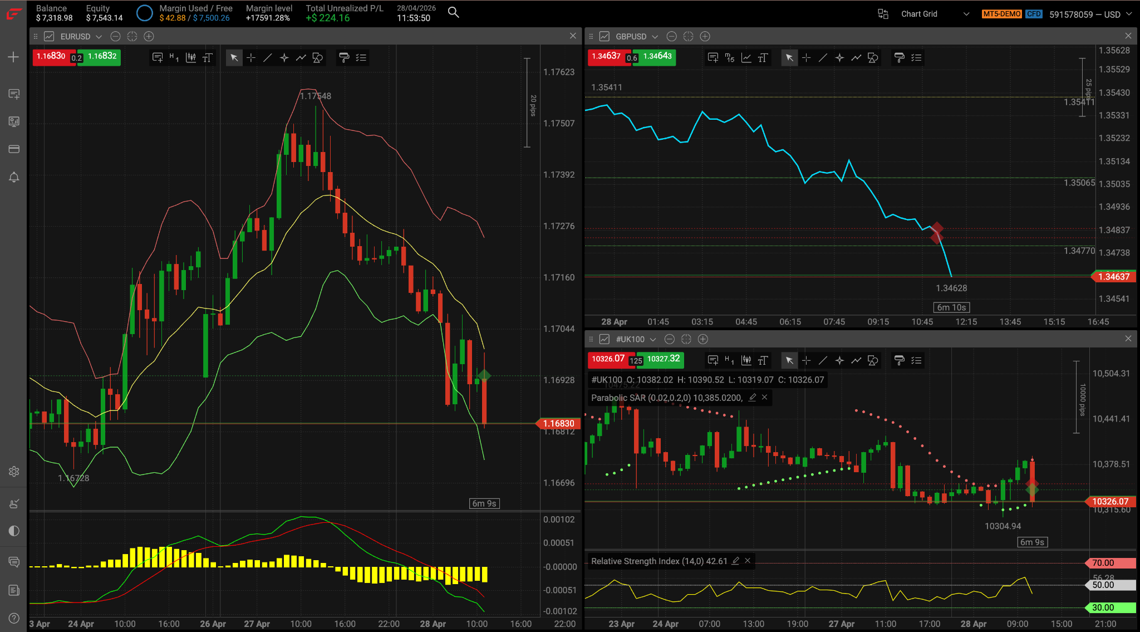1140x632 pixels.
Task: Open the Help question mark in the sidebar
Action: pyautogui.click(x=14, y=618)
